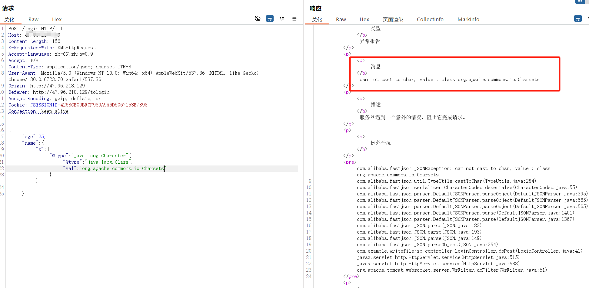Open the 页面渲染 render tab

(x=393, y=19)
